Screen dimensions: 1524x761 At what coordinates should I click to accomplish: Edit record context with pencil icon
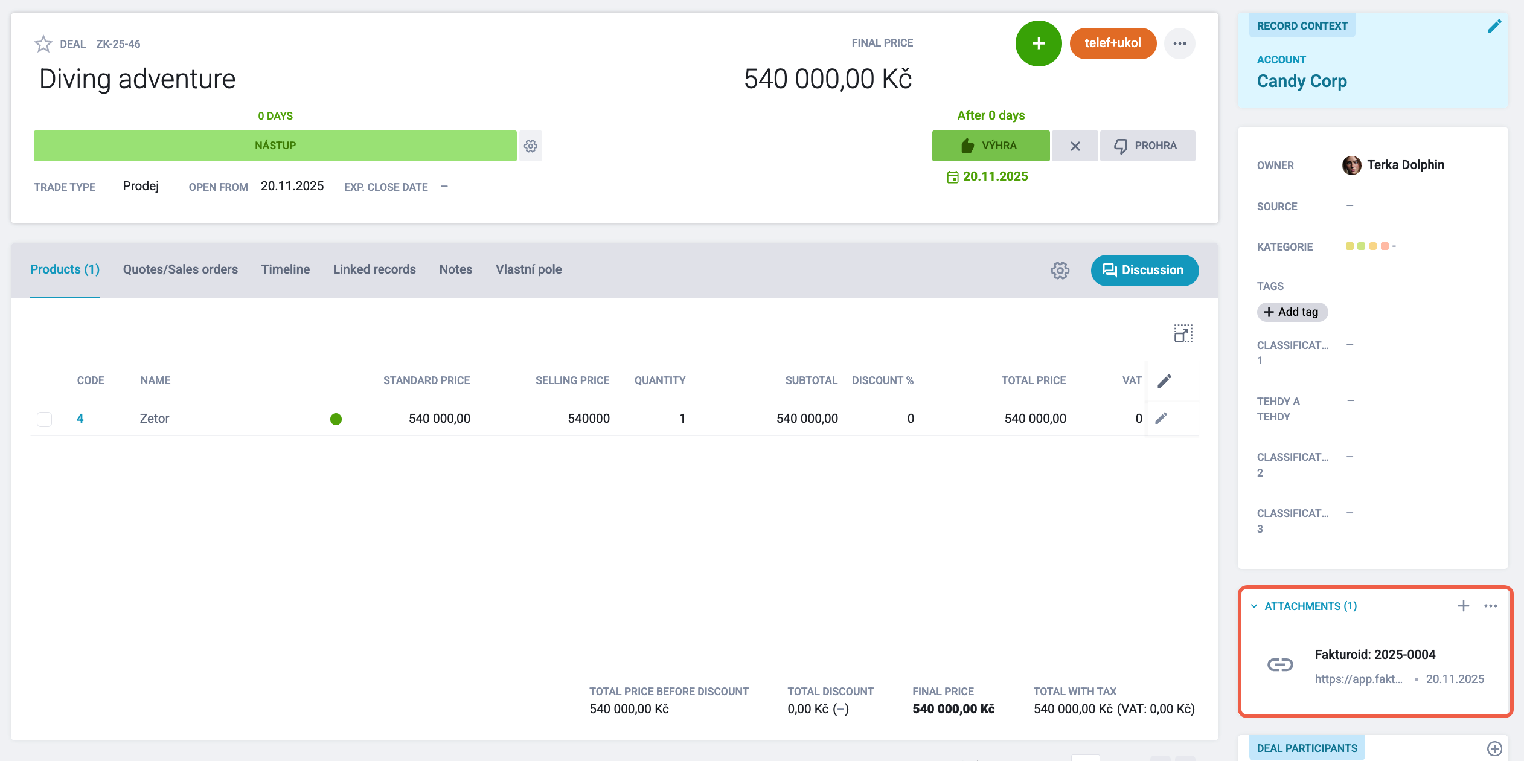point(1494,26)
